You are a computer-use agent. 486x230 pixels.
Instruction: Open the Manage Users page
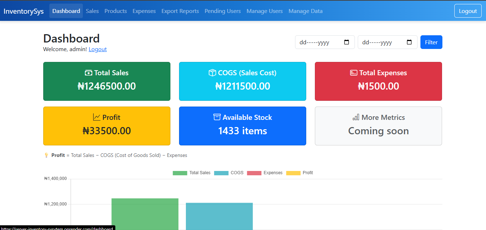pyautogui.click(x=264, y=11)
